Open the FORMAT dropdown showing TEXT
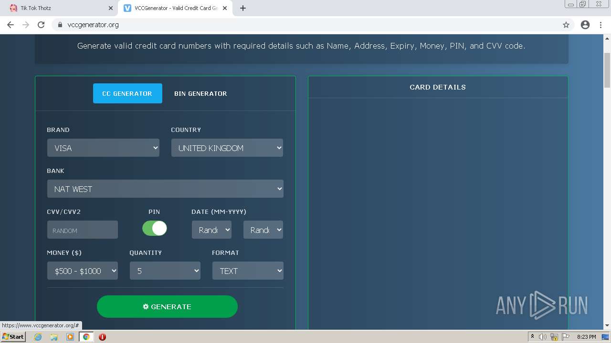 (x=248, y=271)
